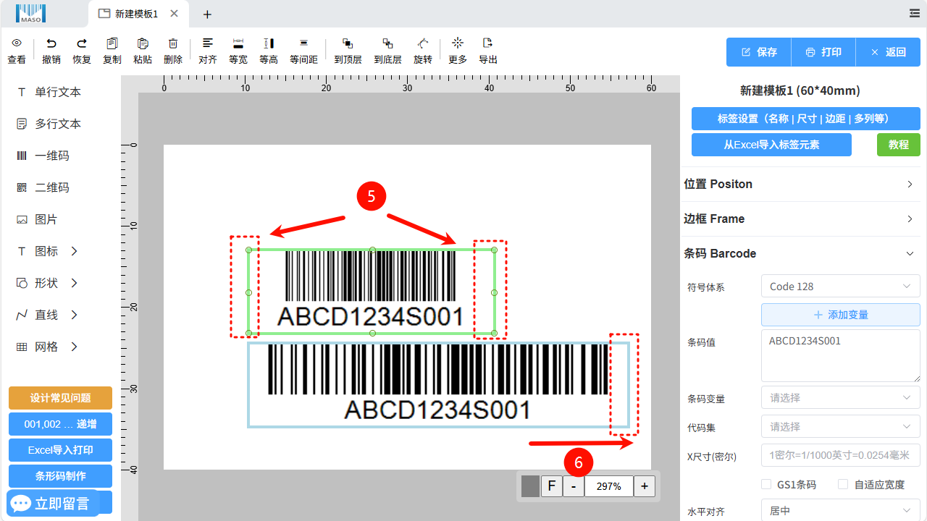Click the 删除 delete trash icon
Viewport: 927px width, 521px height.
click(173, 43)
